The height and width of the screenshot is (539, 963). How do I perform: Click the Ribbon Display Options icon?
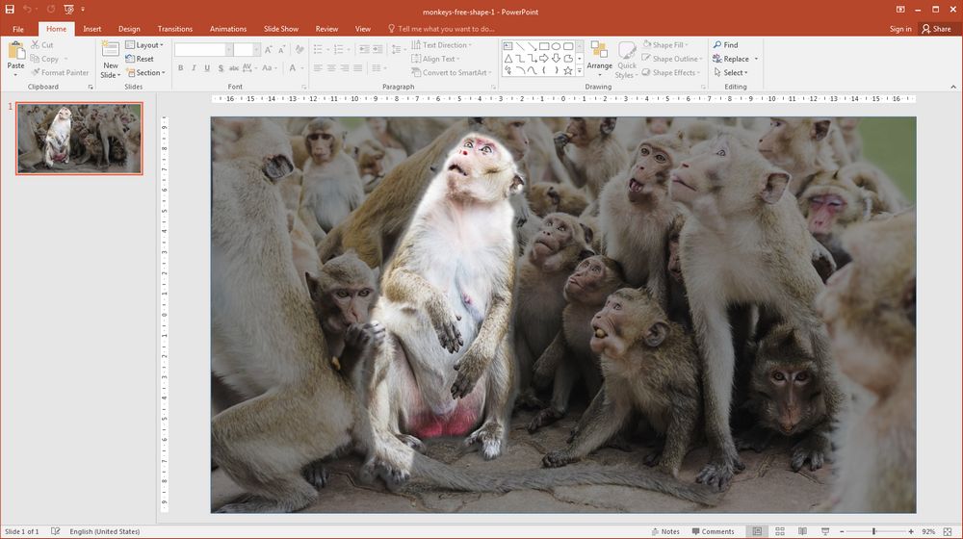[x=900, y=10]
